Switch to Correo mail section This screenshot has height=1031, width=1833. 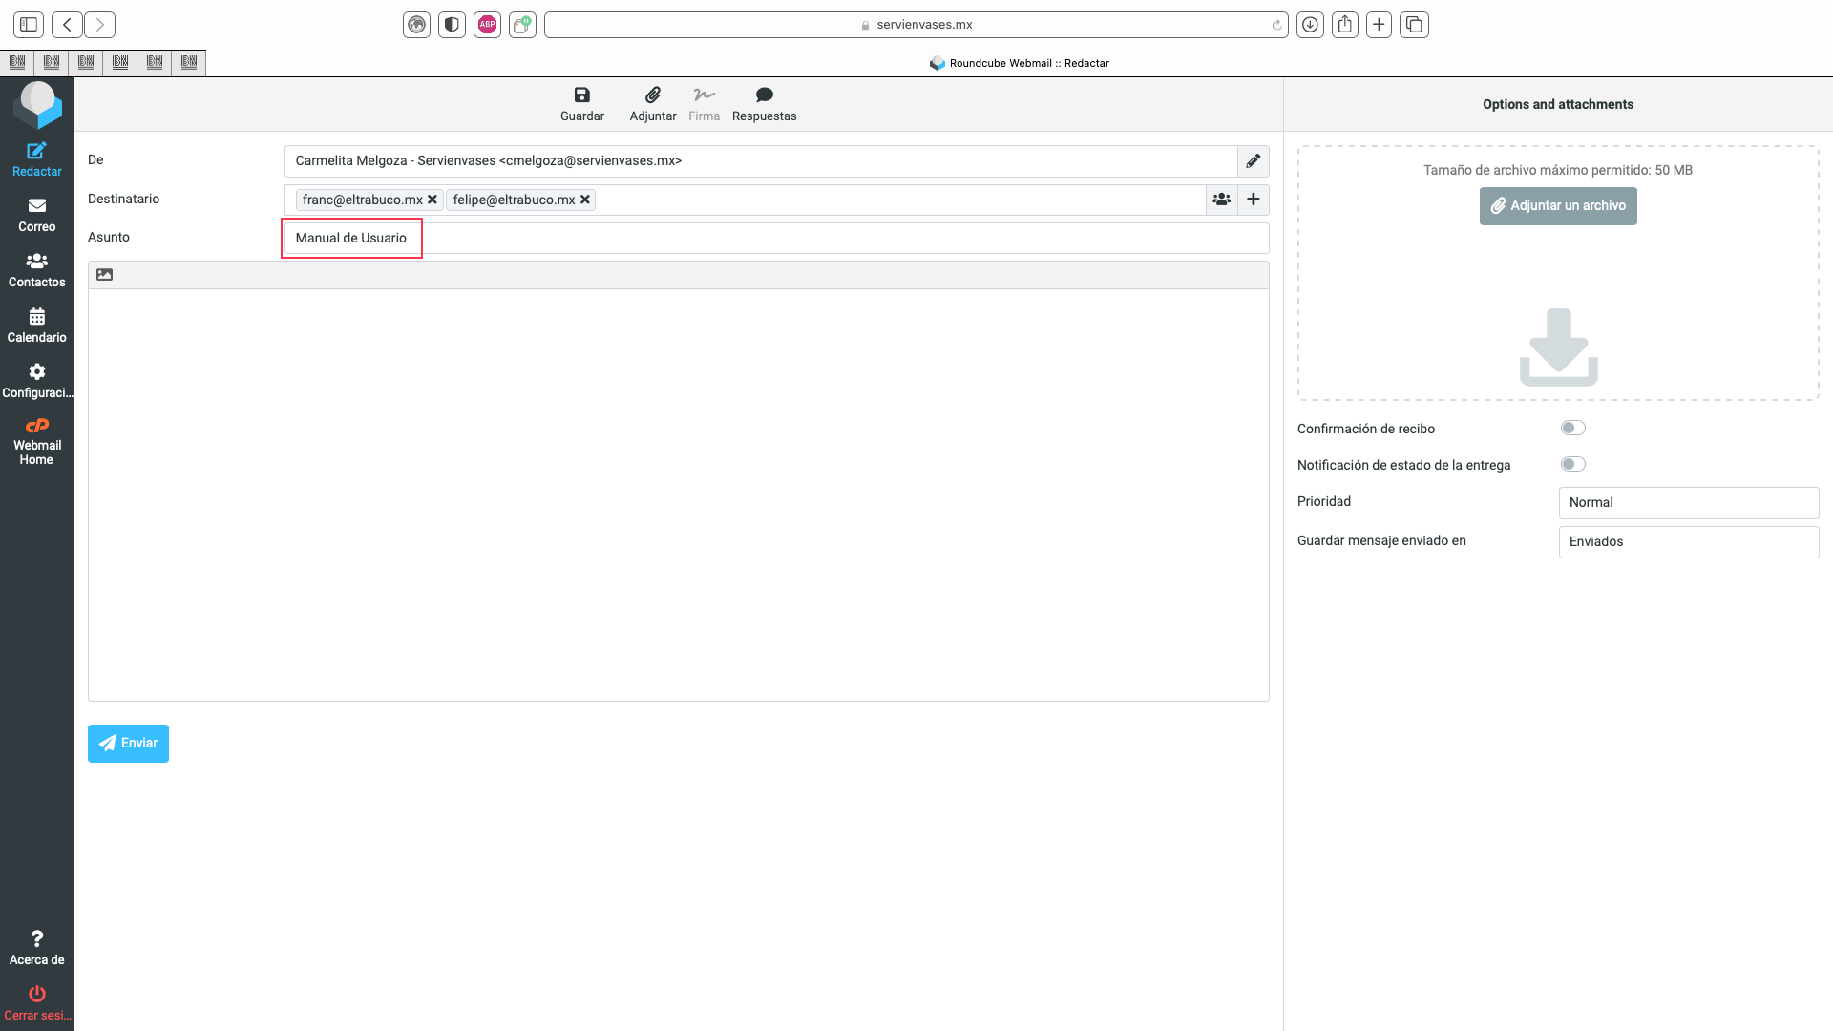(36, 215)
